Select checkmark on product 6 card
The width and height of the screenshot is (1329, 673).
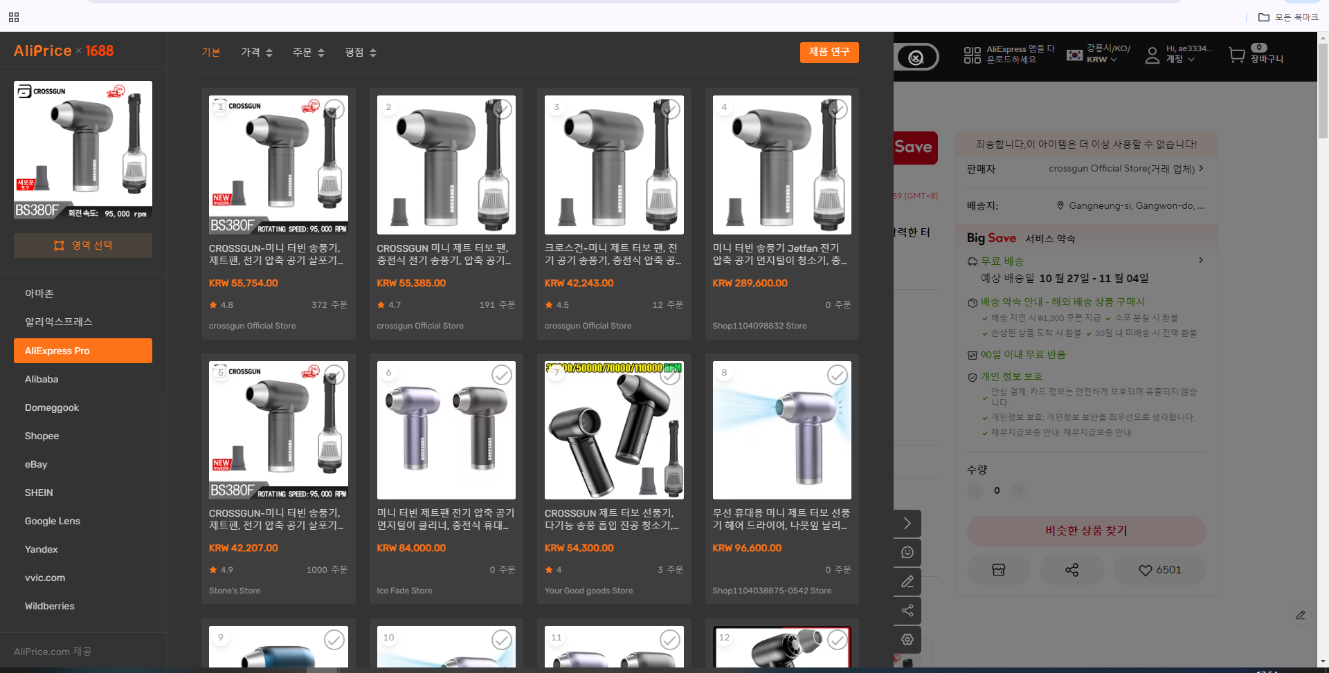(x=502, y=375)
